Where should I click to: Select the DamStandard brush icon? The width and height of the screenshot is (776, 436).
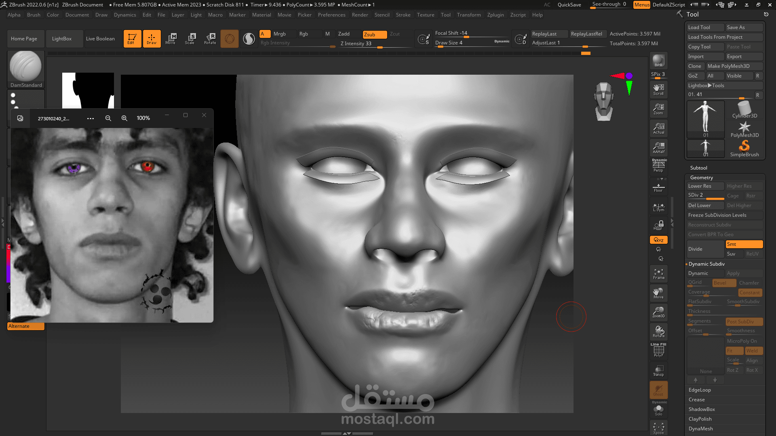pos(25,66)
